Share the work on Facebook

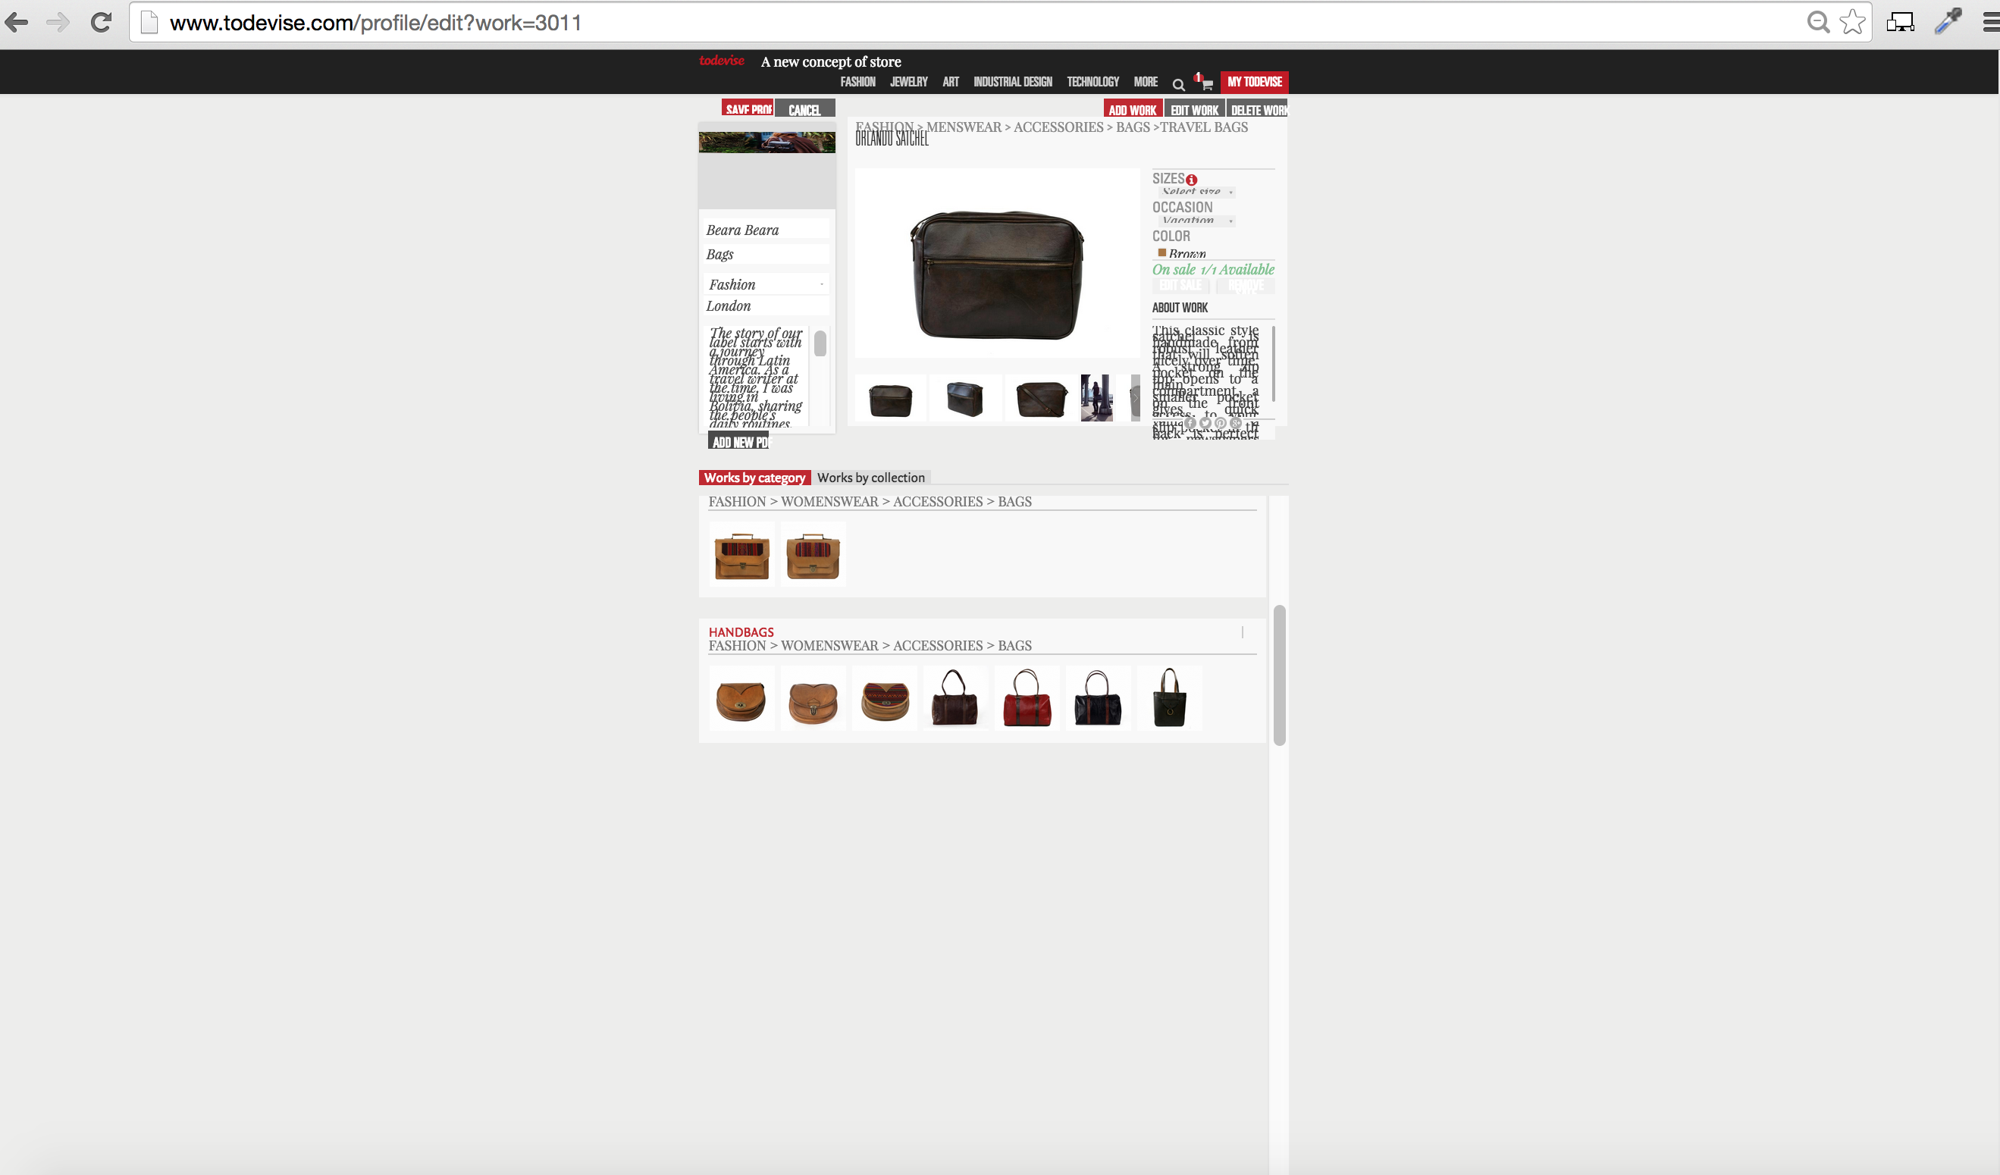click(x=1190, y=423)
